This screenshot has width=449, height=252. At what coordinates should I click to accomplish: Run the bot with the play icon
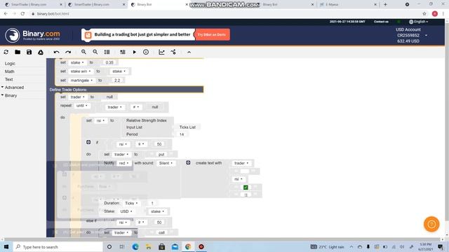click(x=134, y=52)
